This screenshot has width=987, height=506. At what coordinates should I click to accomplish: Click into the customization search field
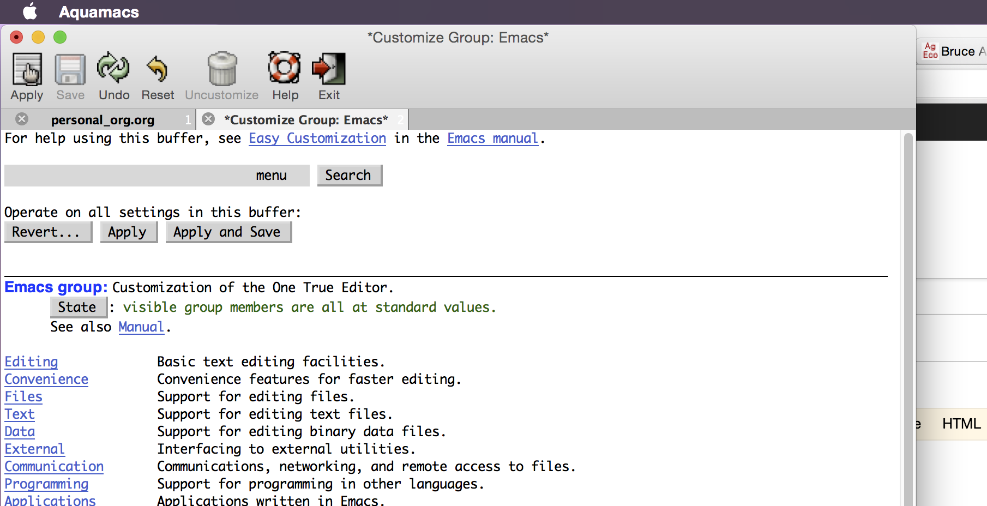(x=157, y=176)
